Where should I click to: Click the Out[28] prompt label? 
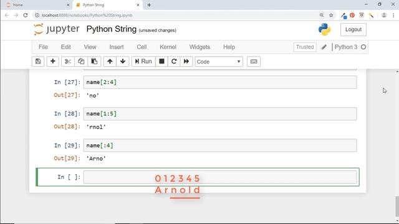(x=67, y=126)
